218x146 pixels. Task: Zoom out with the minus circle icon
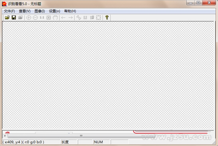point(35,18)
